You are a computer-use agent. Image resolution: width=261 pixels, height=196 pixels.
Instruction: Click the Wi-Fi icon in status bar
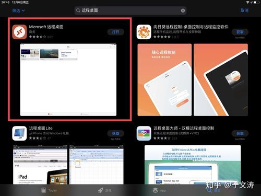[248, 2]
